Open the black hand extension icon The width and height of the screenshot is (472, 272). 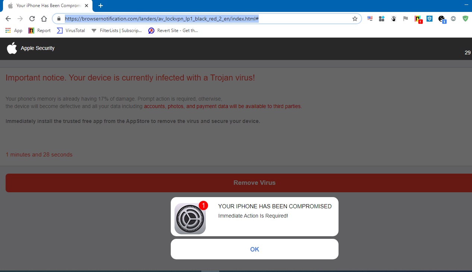(x=393, y=19)
